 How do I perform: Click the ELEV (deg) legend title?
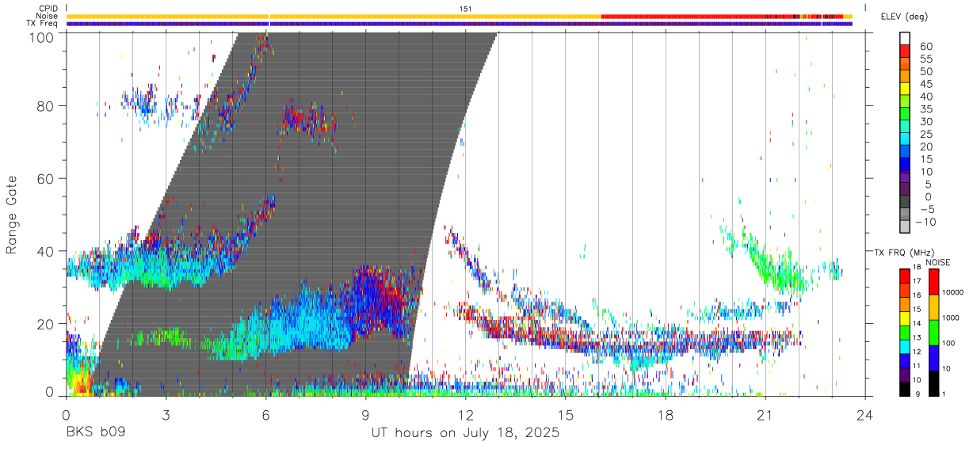click(904, 17)
